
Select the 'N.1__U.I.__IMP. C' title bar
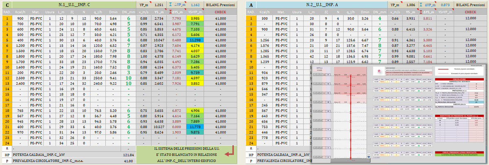[74, 5]
